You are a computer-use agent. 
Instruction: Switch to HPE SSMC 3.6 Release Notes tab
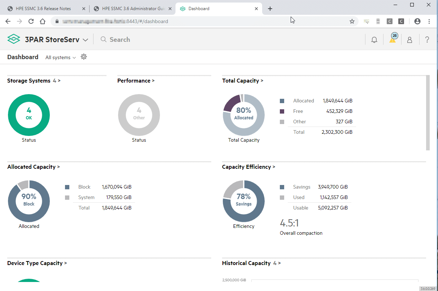point(43,9)
